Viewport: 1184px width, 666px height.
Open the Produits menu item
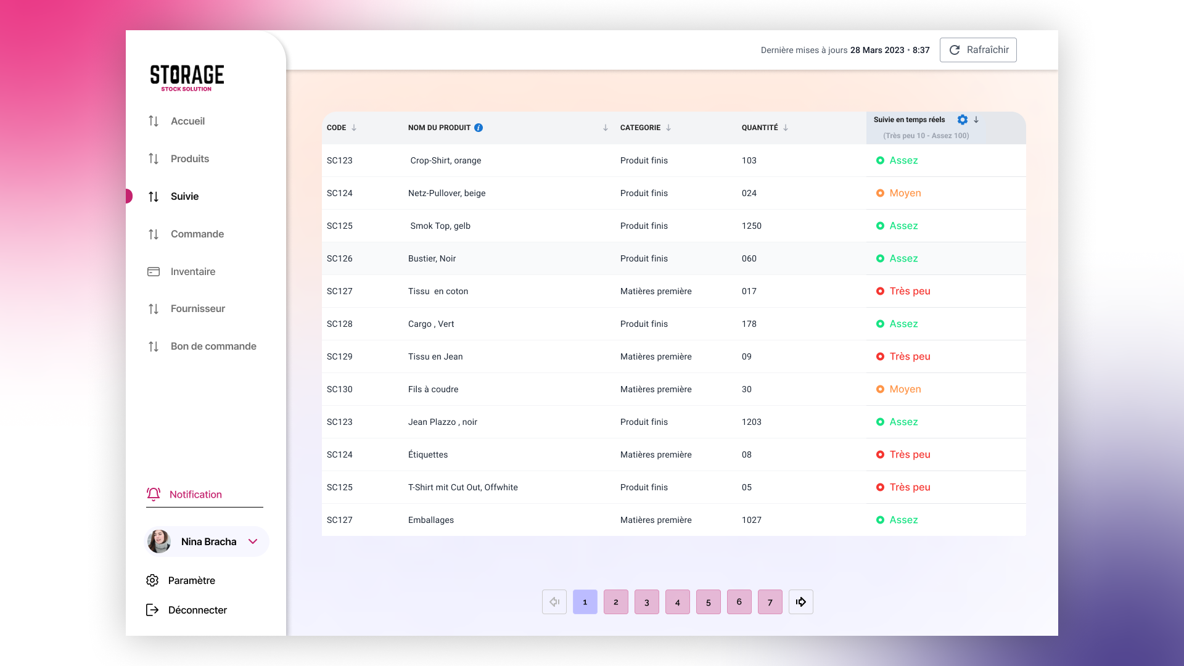tap(190, 158)
